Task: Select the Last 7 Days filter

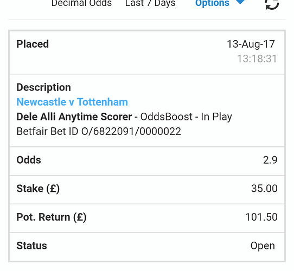Action: pyautogui.click(x=150, y=3)
